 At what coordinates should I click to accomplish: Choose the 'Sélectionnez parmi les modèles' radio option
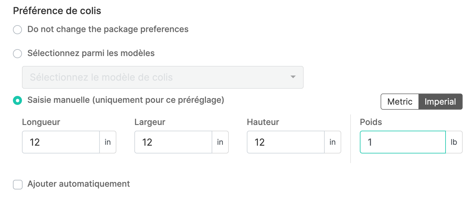tap(17, 54)
